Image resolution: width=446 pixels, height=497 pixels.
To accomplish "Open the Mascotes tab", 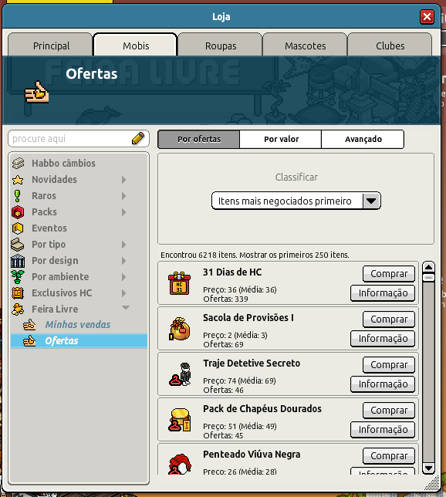I will (306, 45).
